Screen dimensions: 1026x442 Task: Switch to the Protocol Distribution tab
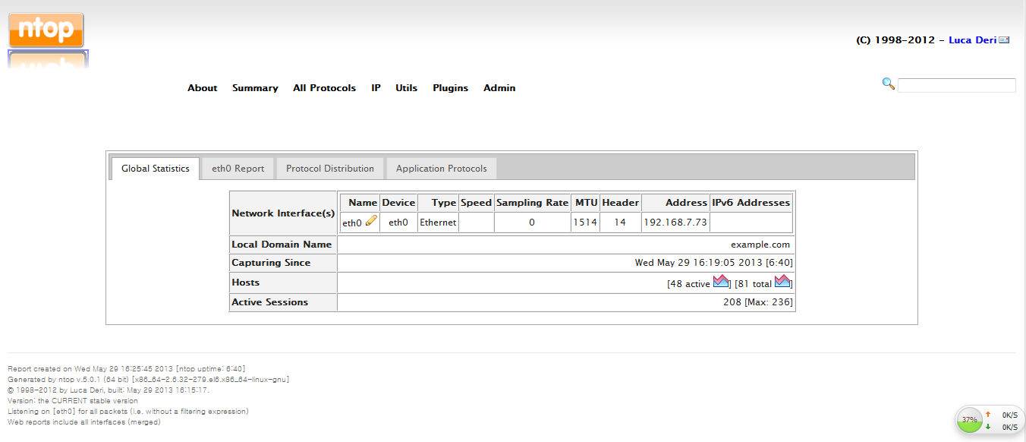(x=330, y=169)
